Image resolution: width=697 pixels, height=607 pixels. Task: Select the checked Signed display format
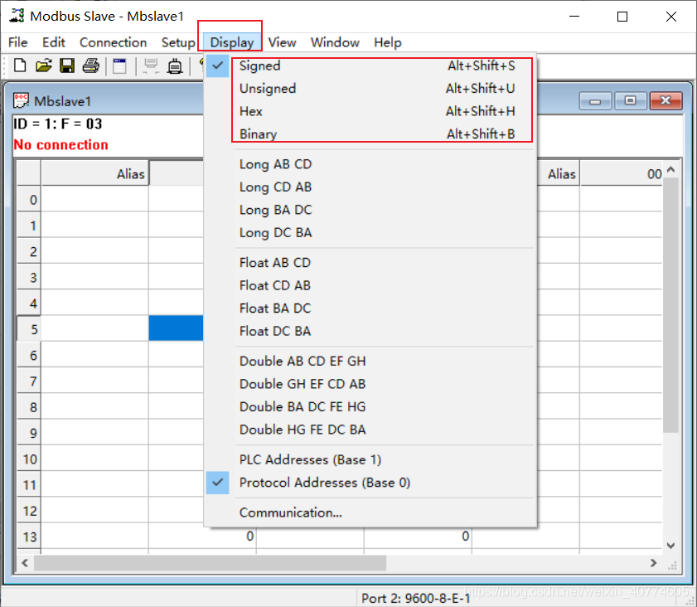click(370, 66)
